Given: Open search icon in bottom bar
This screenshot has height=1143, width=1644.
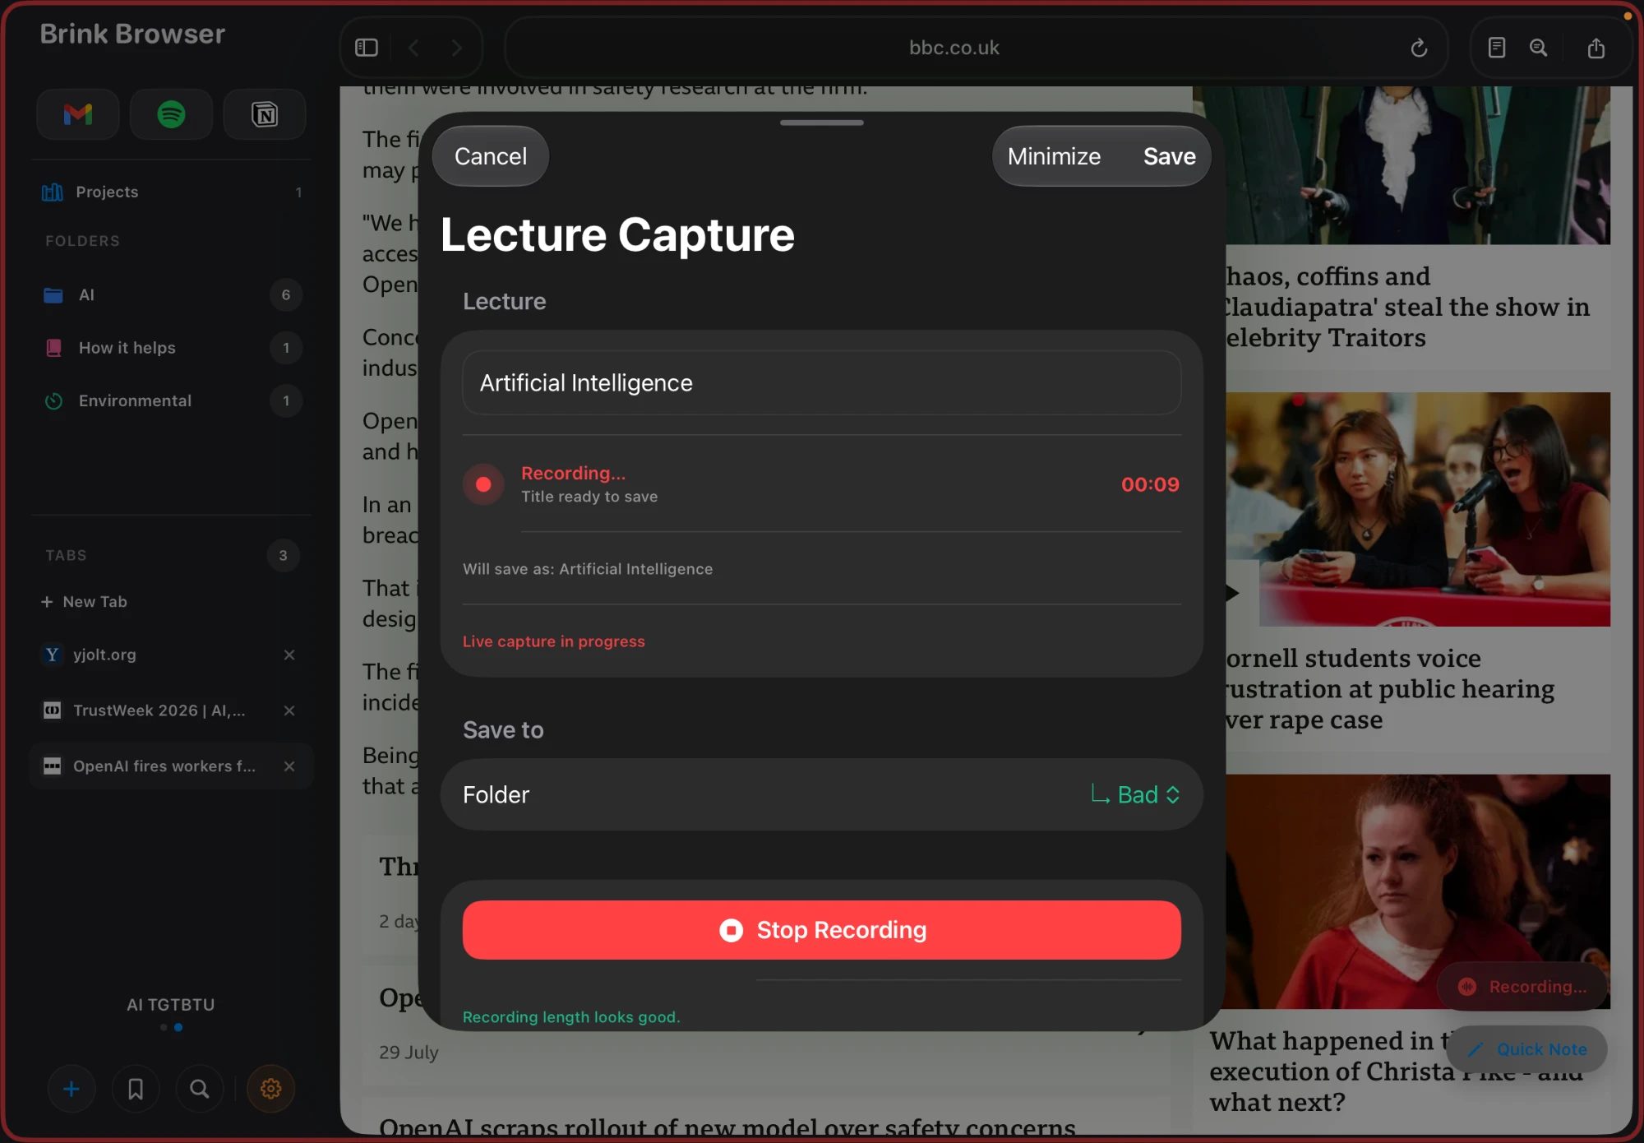Looking at the screenshot, I should coord(200,1089).
